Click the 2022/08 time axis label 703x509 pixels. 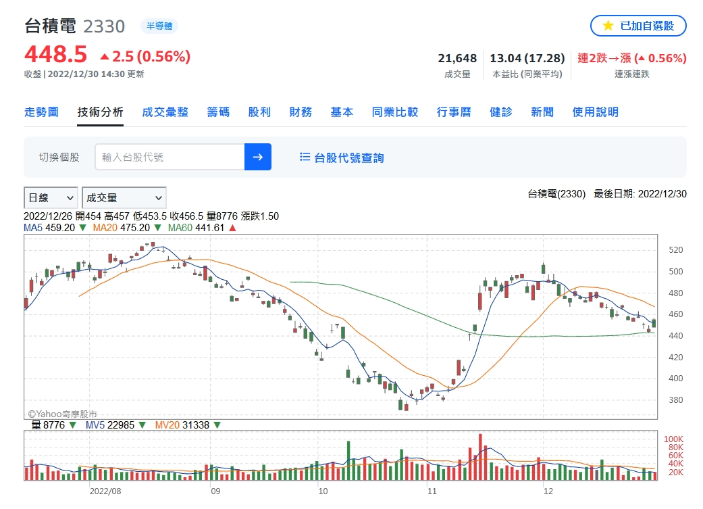tap(105, 491)
